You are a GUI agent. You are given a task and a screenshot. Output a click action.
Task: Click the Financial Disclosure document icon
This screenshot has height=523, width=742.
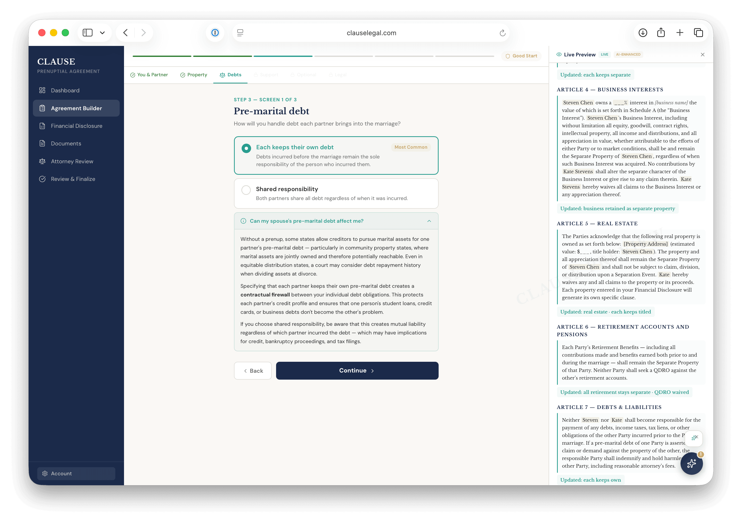(42, 126)
